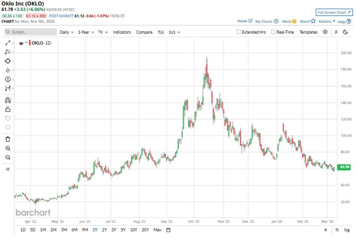This screenshot has height=239, width=358.
Task: Open the numbered counter tool
Action: pyautogui.click(x=8, y=79)
